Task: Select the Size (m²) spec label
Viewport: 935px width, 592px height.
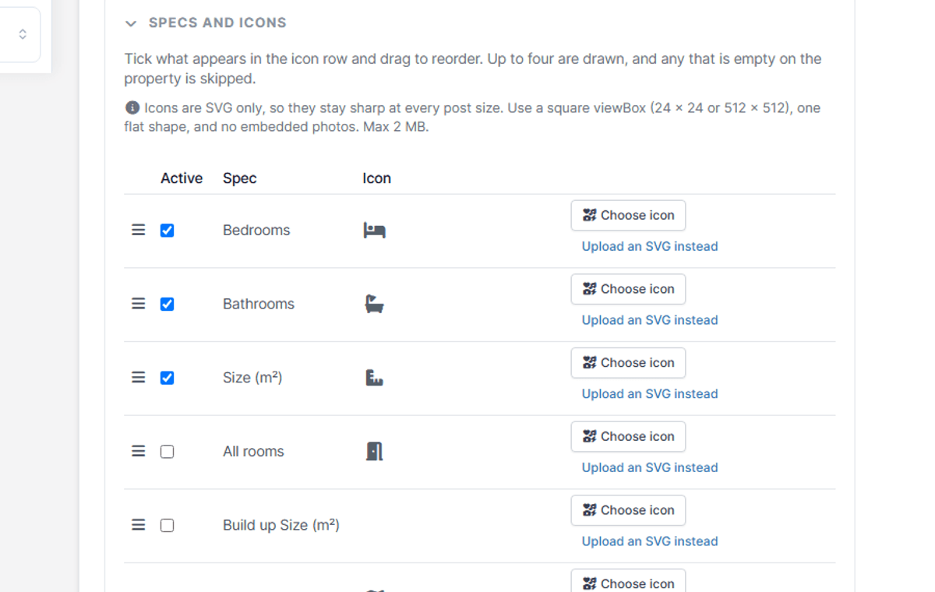Action: 252,378
